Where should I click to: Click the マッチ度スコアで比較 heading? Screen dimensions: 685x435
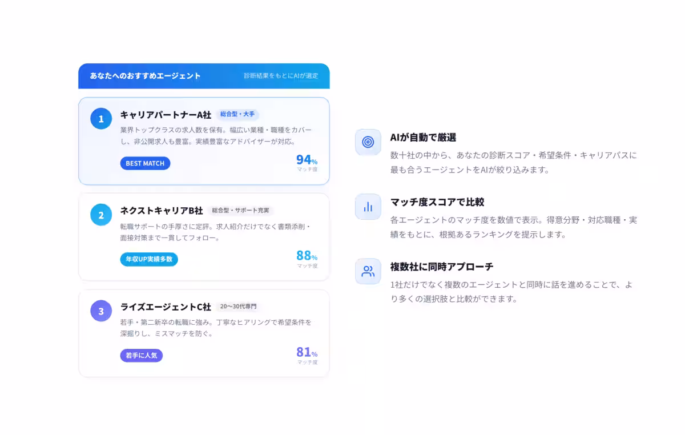(x=437, y=202)
